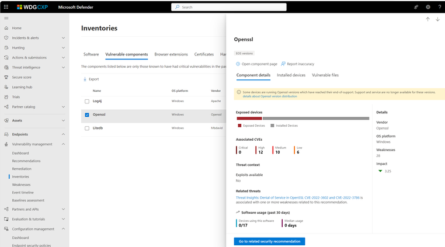Viewport: 445px width, 247px height.
Task: Open Remediation in the sidebar
Action: click(x=22, y=169)
